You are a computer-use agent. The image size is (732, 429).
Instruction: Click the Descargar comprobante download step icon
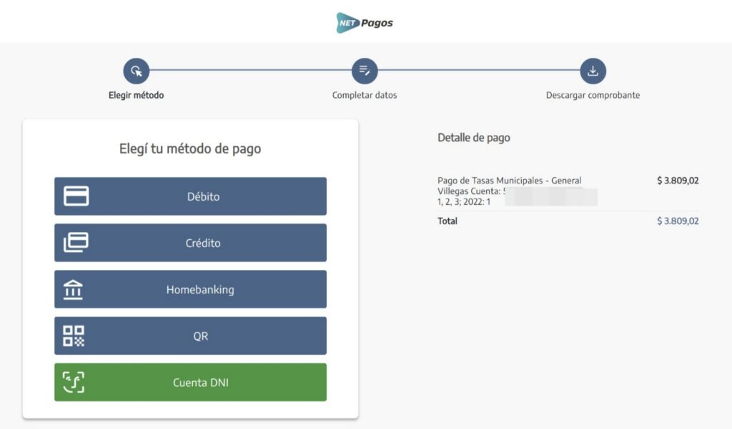[x=593, y=71]
